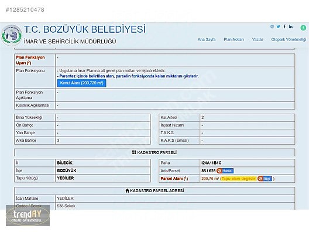The image size is (309, 232).
Task: Click the YEDİLER Tapu Kütüğü value
Action: 65,178
